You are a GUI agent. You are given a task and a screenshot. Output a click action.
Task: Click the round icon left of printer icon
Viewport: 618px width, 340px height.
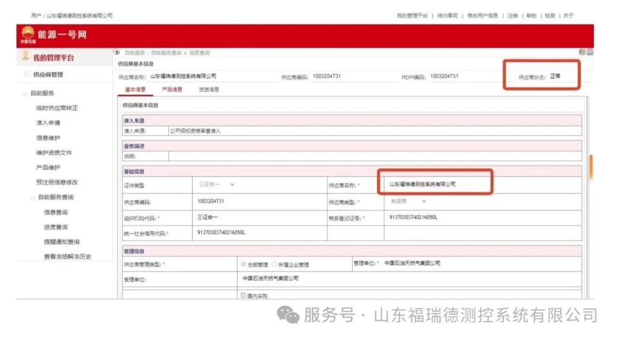point(582,52)
